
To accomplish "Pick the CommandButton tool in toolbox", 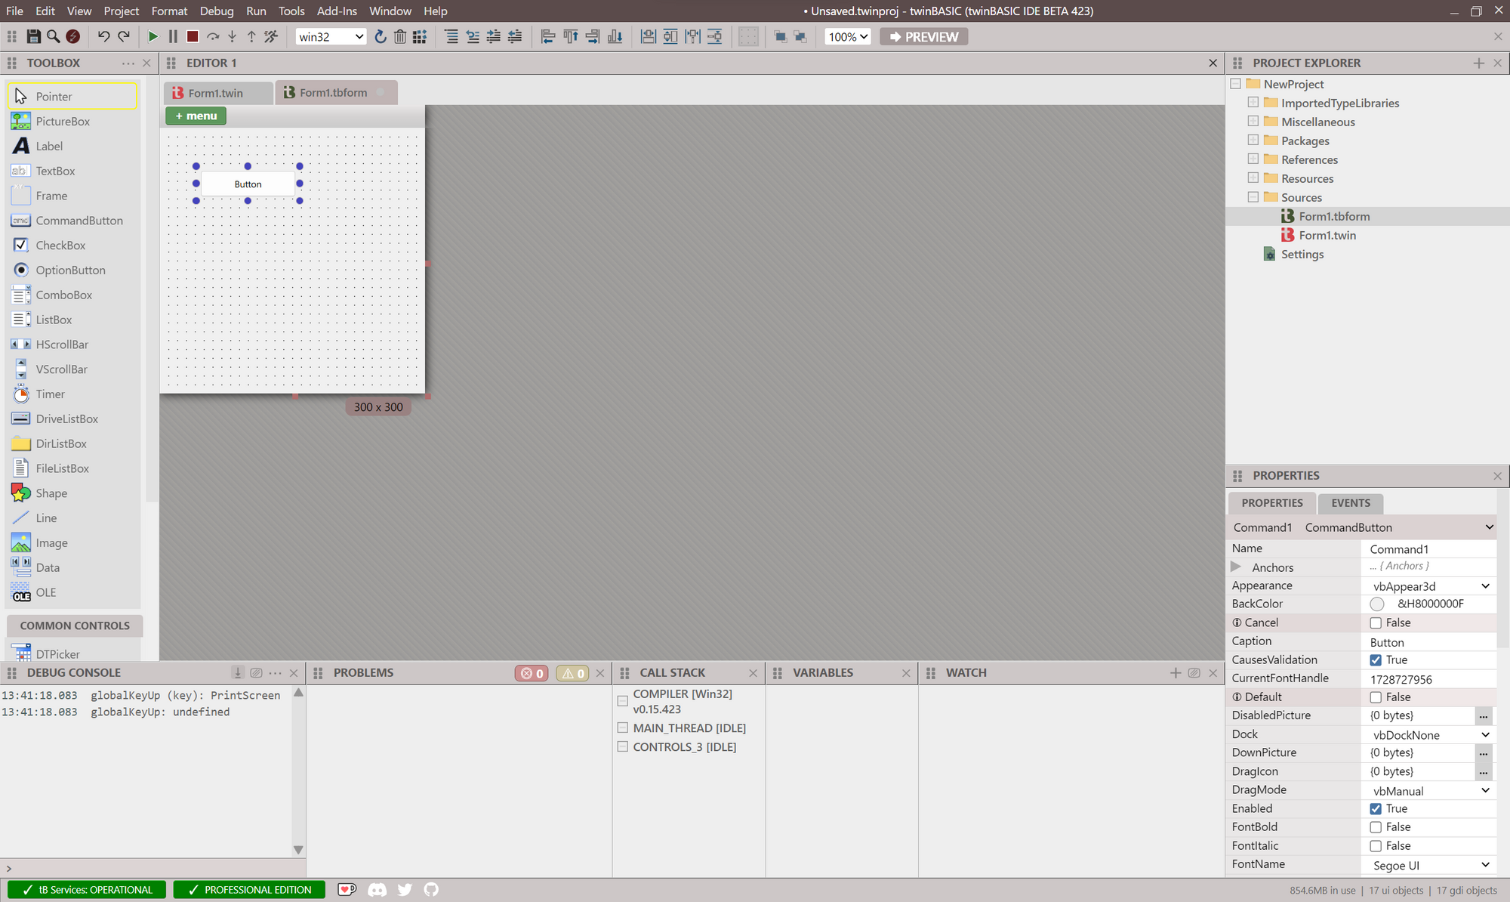I will pyautogui.click(x=79, y=221).
